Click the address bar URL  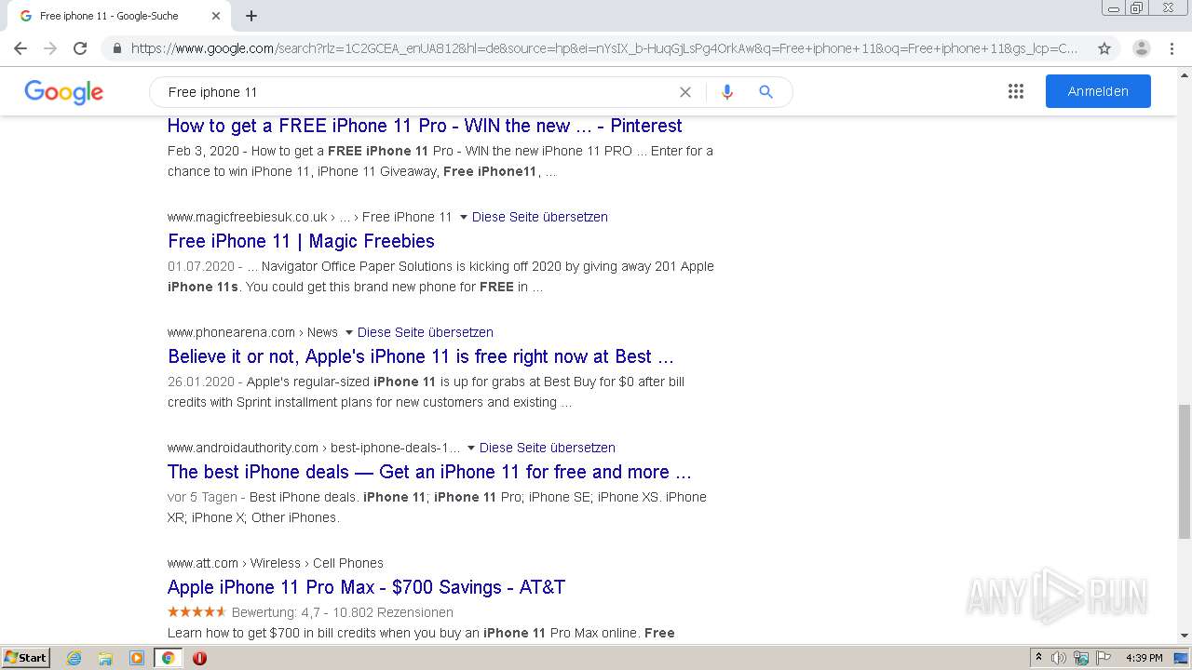tap(603, 48)
